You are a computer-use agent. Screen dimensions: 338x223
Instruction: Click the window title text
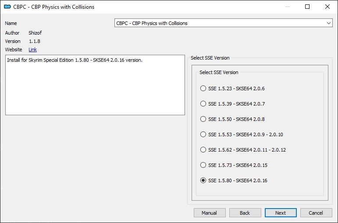coord(53,7)
